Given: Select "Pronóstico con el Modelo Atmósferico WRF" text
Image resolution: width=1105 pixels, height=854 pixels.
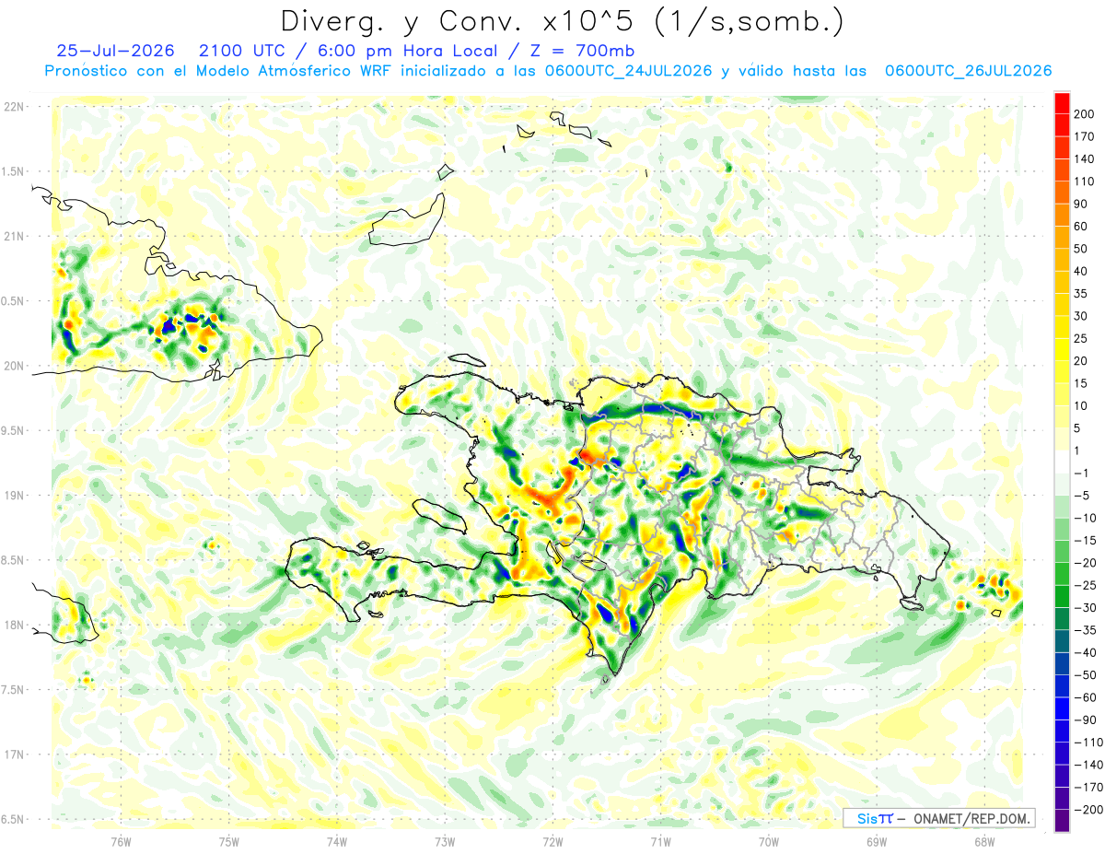Looking at the screenshot, I should click(x=218, y=71).
